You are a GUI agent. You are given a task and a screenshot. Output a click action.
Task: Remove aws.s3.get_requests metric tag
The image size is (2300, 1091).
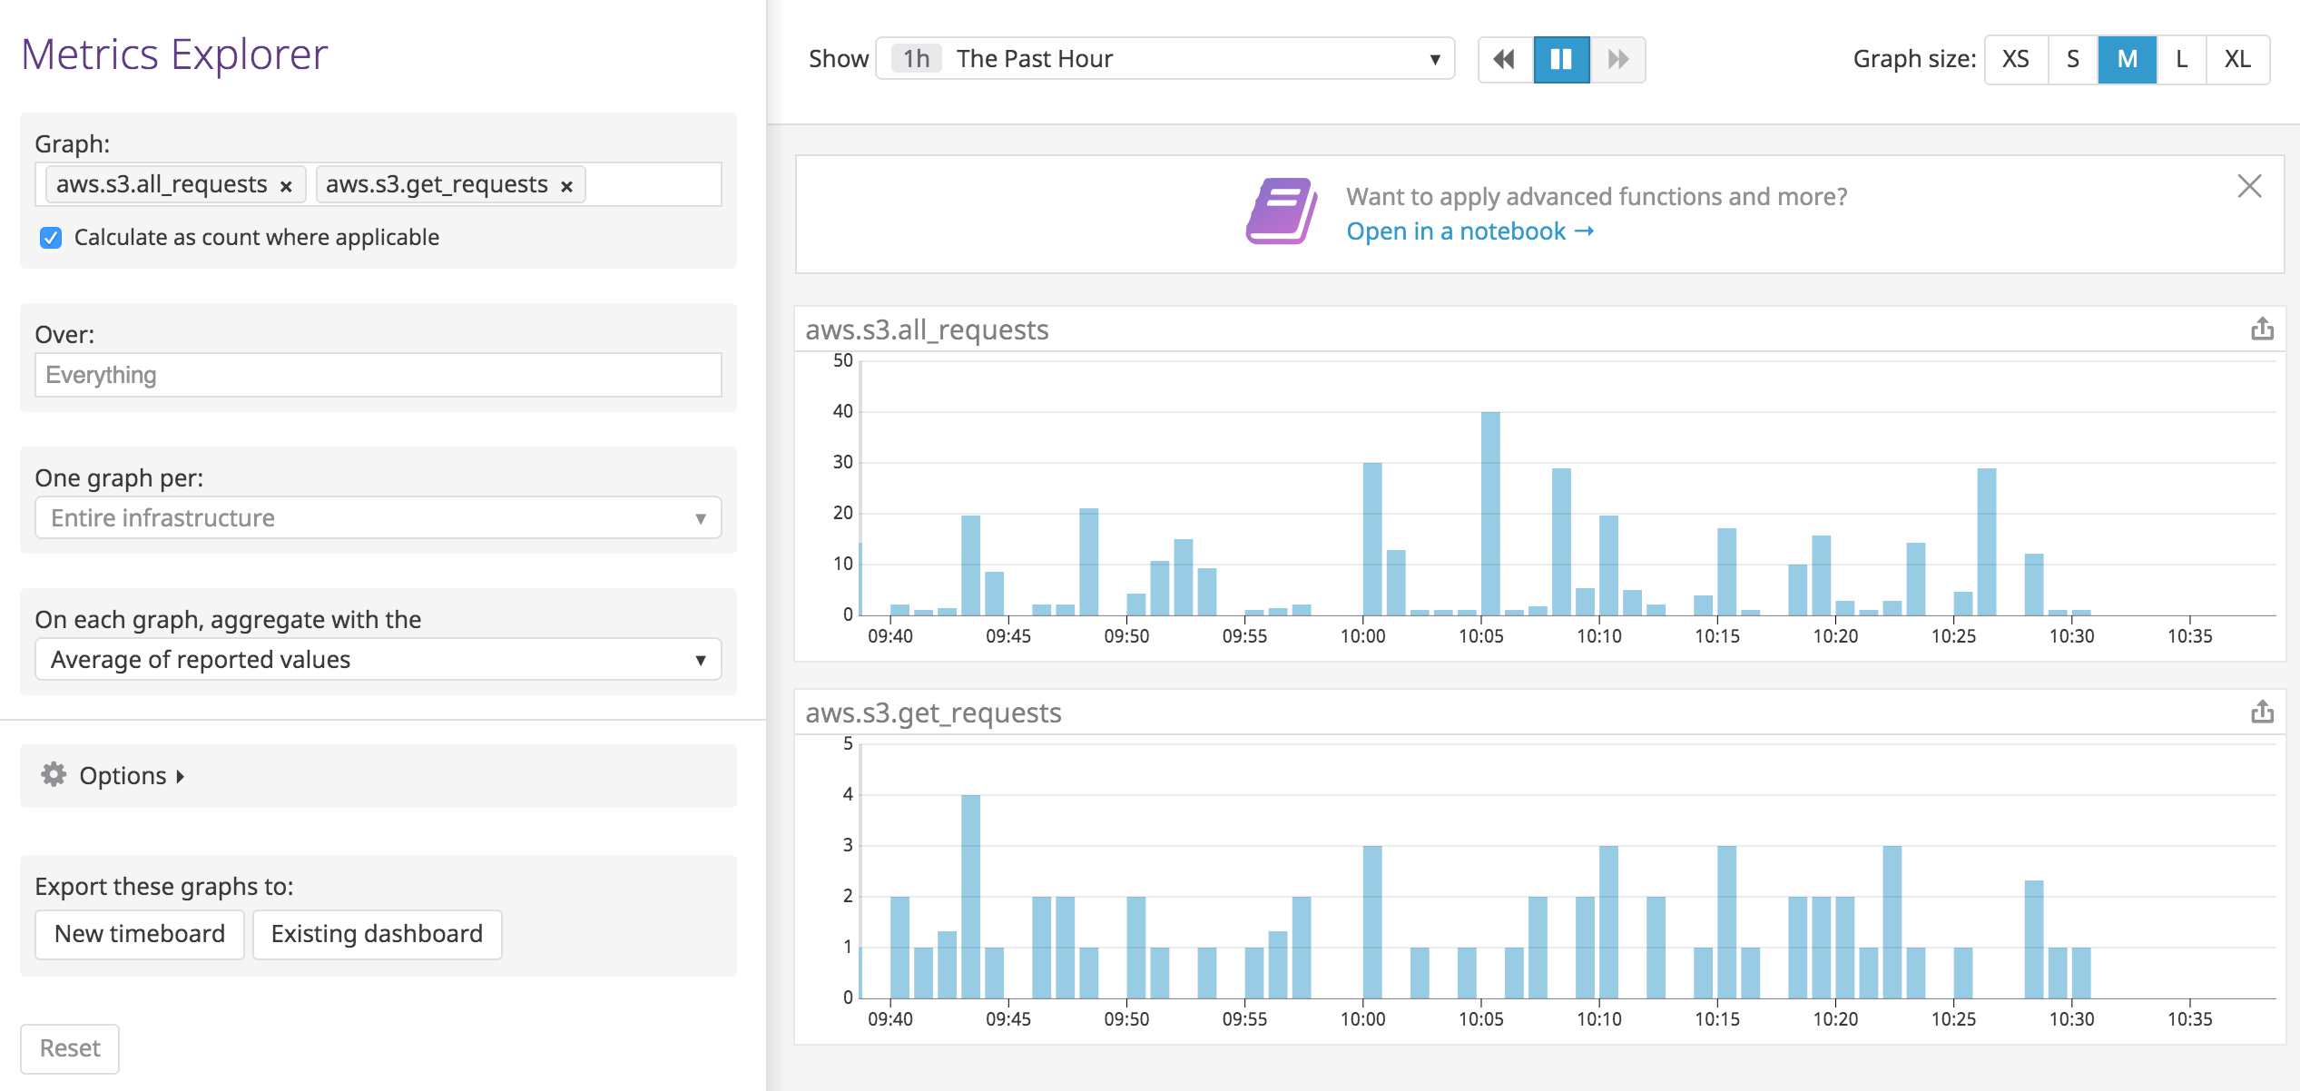(x=566, y=186)
